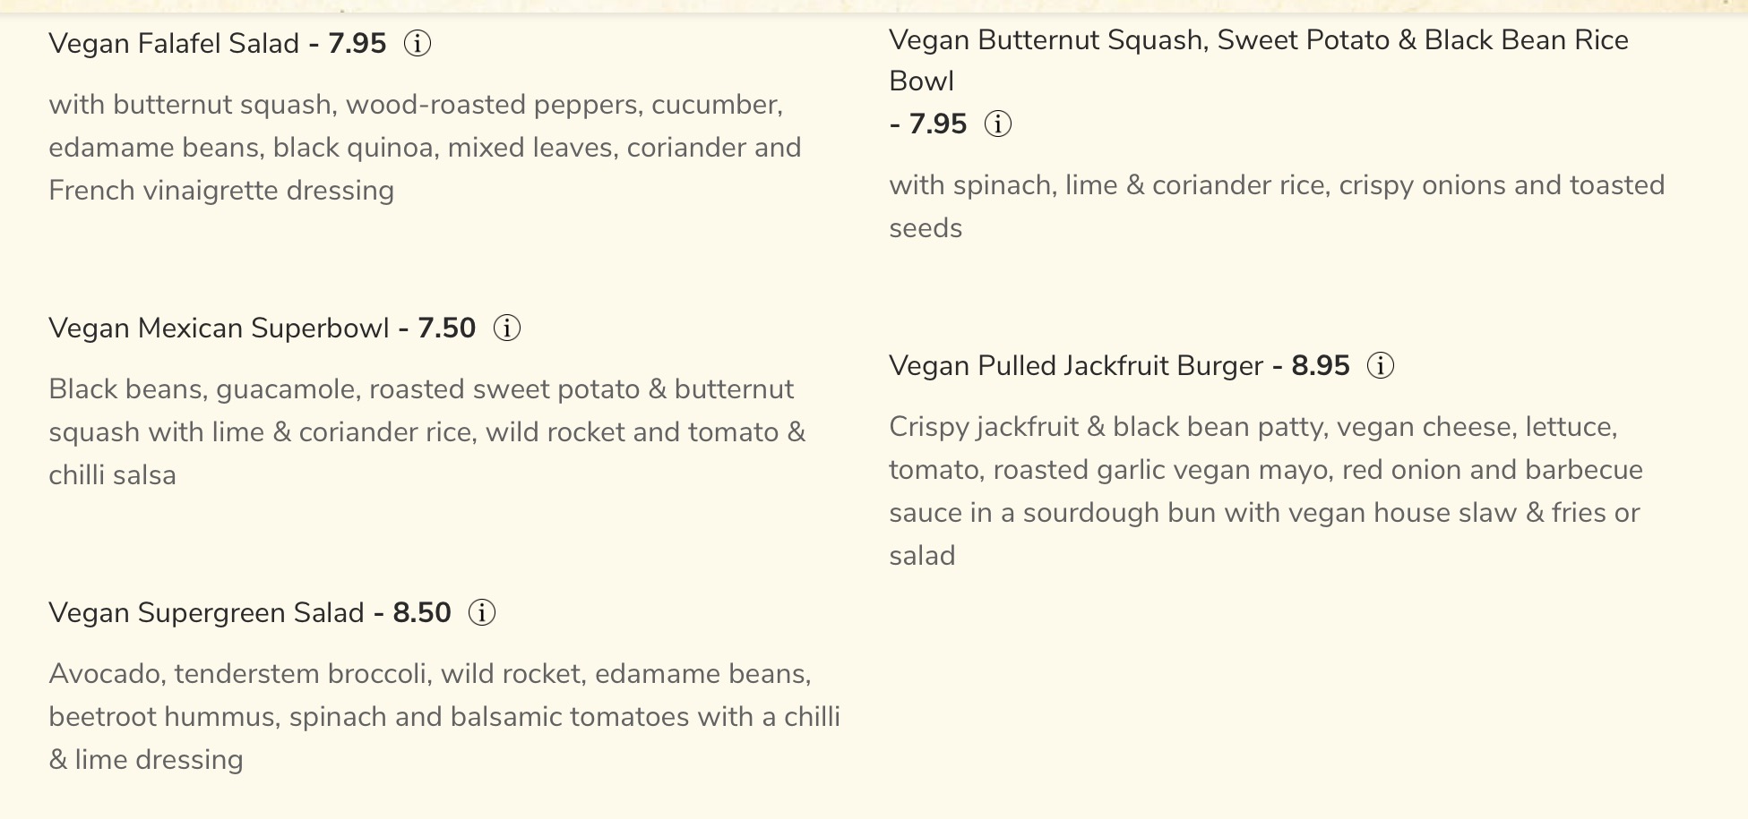This screenshot has height=819, width=1748.
Task: Select the Vegan Falafel Salad title
Action: click(x=174, y=43)
